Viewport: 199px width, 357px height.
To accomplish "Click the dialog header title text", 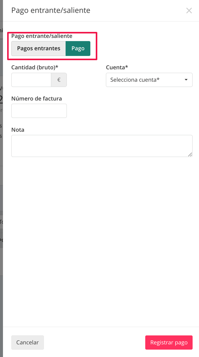I will click(x=51, y=10).
